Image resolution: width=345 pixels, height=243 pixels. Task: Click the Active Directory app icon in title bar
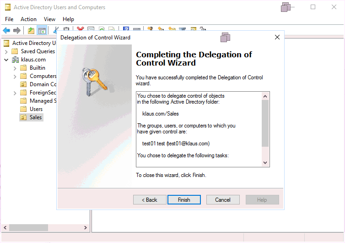tap(8, 7)
